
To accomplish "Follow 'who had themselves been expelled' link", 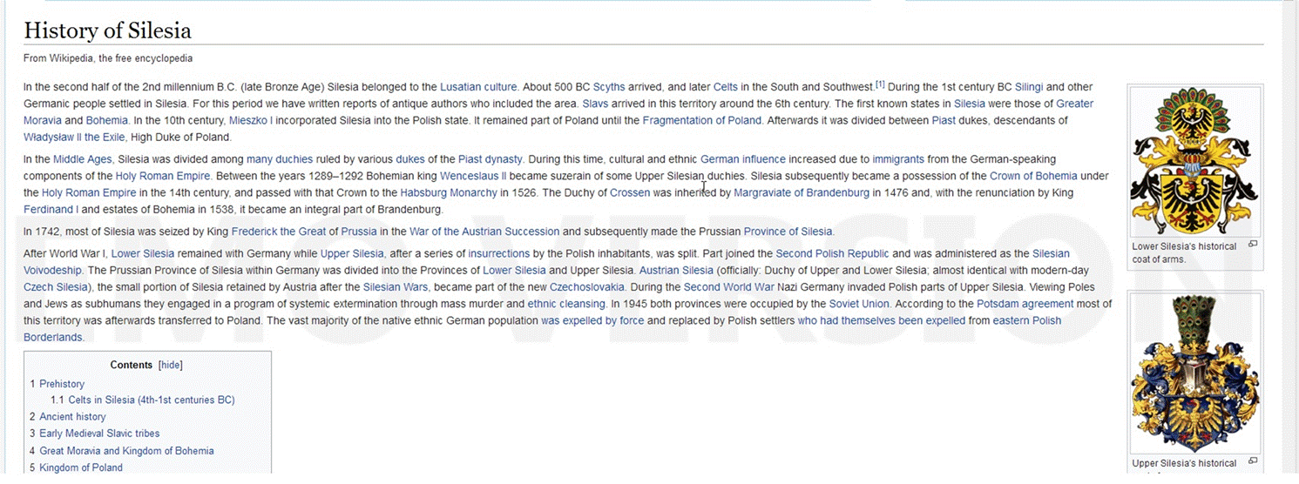I will 882,320.
